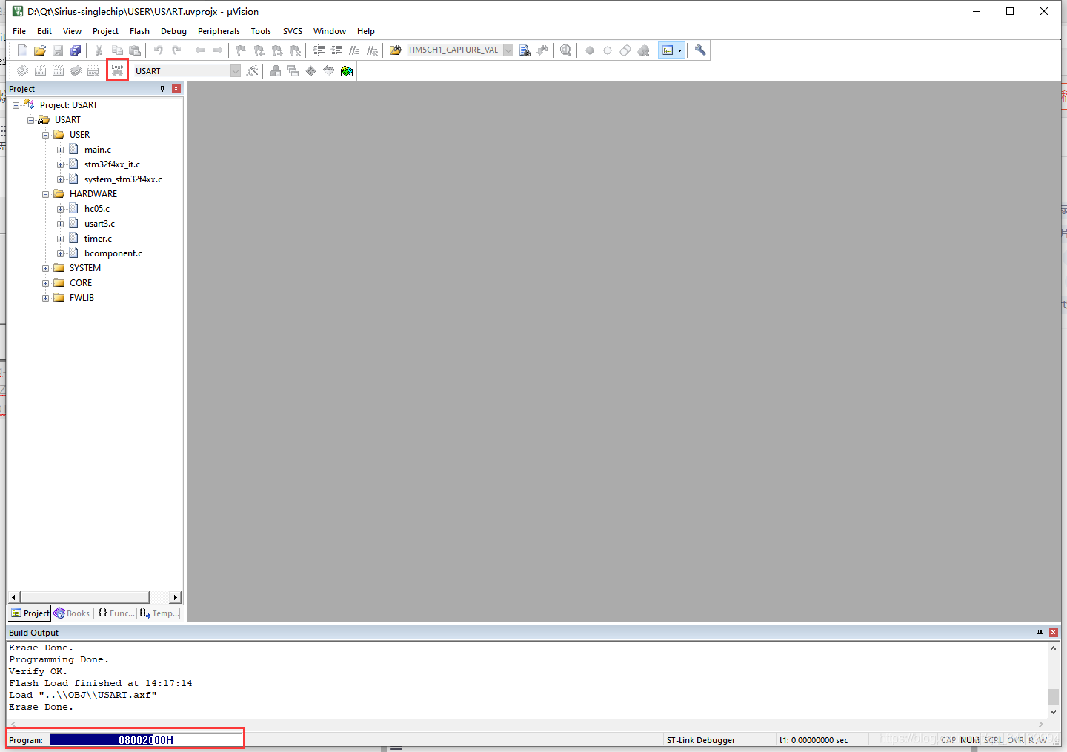Switch to the Func... tab
This screenshot has width=1067, height=752.
(x=116, y=613)
